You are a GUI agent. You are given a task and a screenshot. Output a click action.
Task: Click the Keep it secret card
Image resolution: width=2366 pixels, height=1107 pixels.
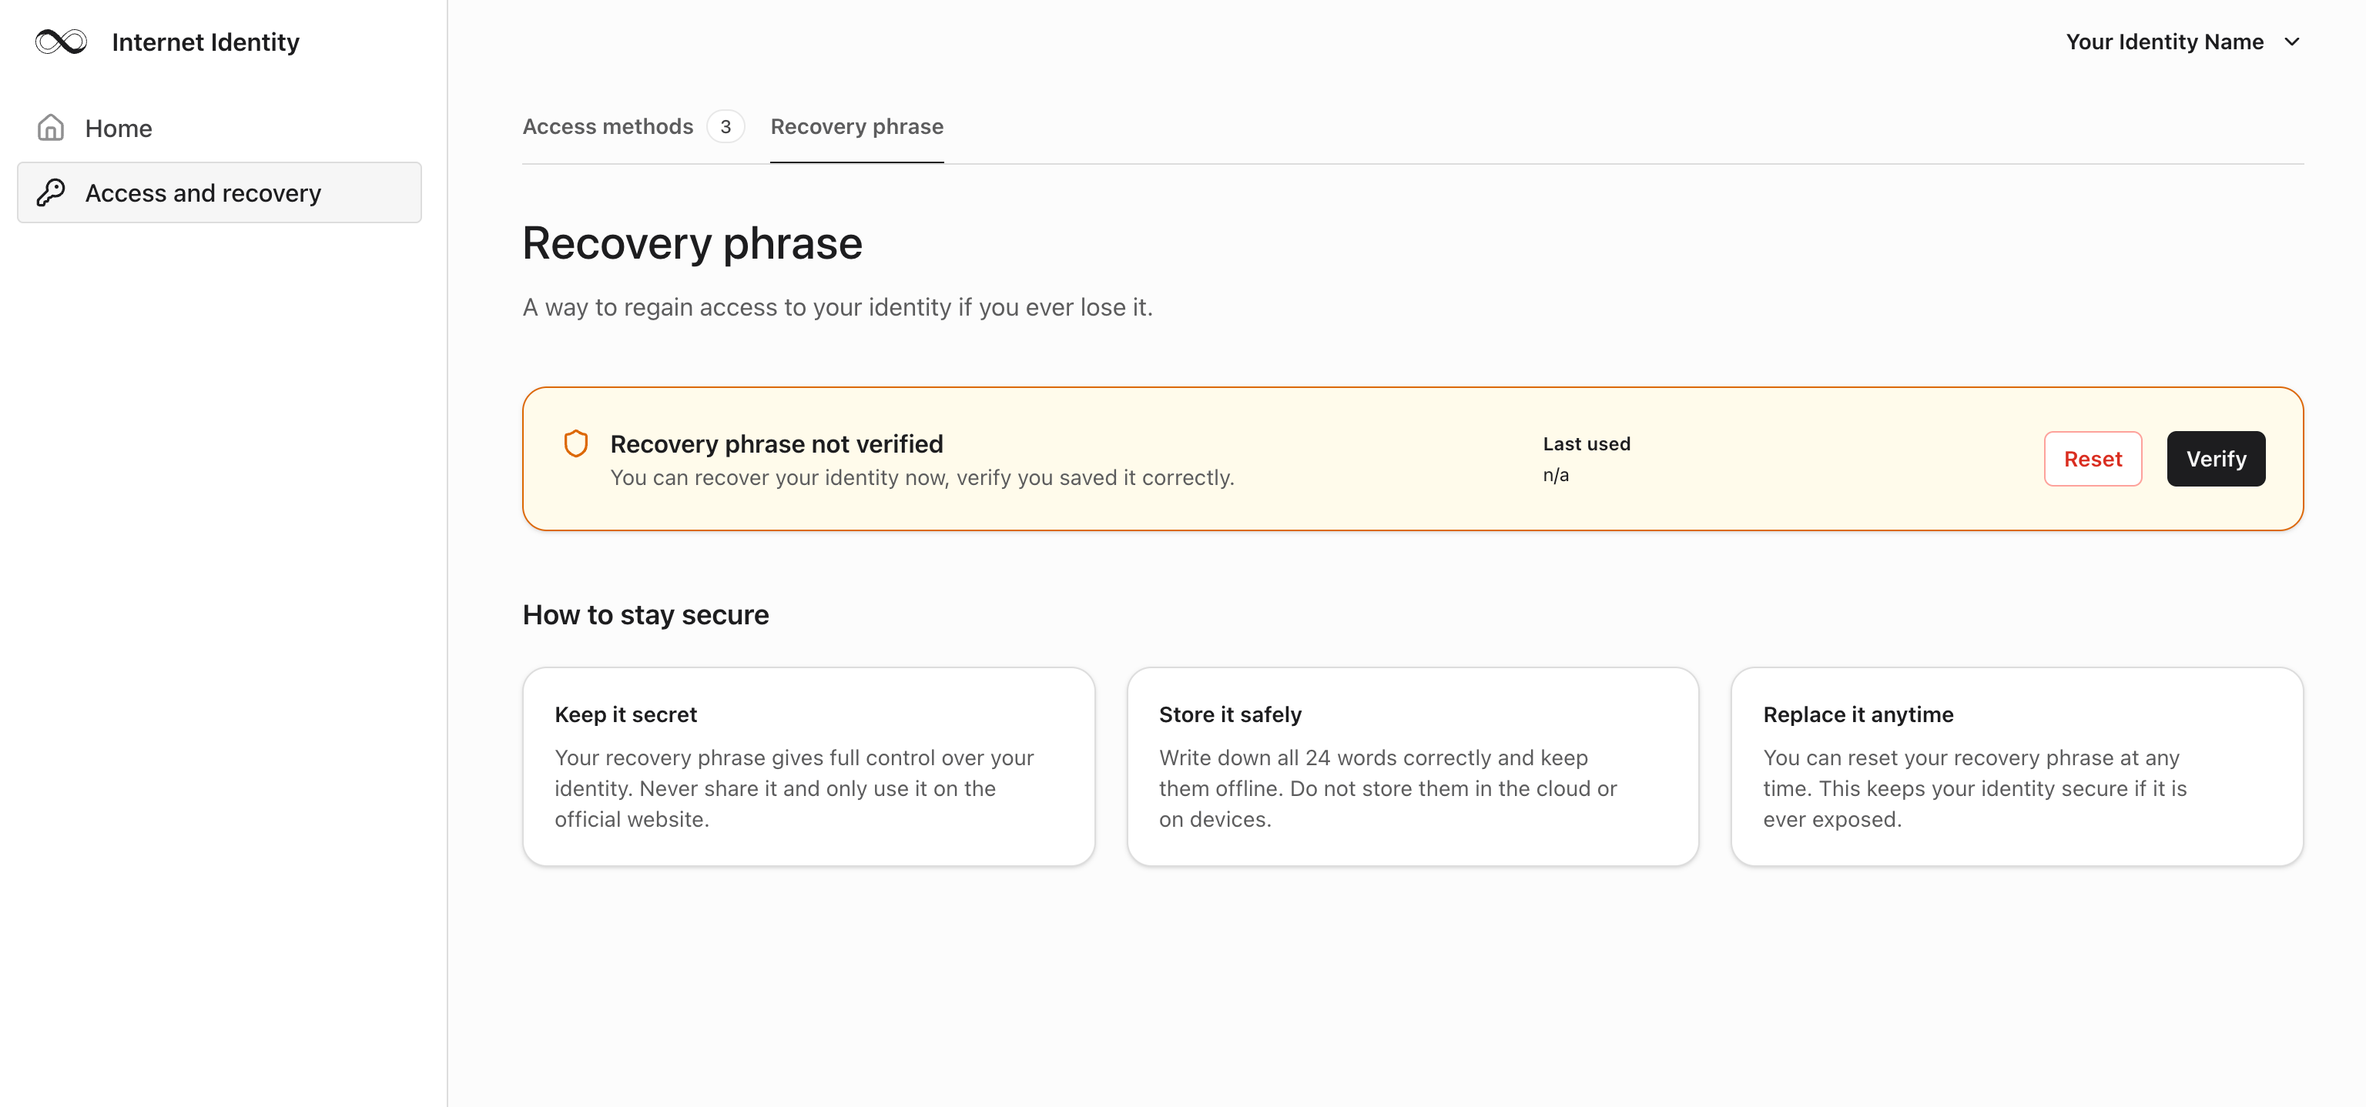point(808,765)
